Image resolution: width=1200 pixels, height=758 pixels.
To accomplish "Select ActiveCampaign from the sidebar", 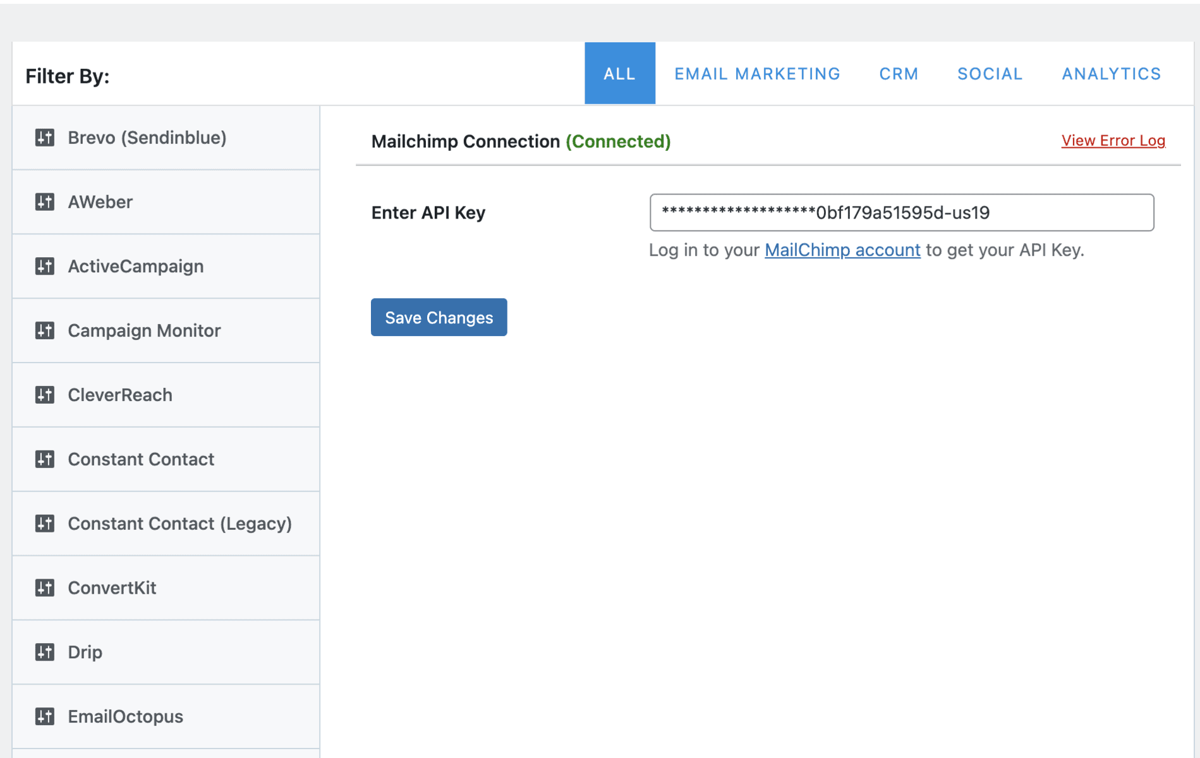I will pos(166,267).
